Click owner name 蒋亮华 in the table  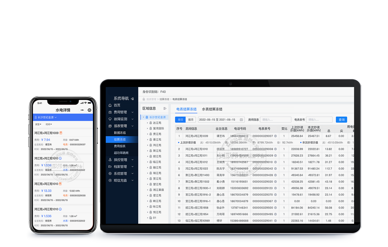[x=220, y=175]
